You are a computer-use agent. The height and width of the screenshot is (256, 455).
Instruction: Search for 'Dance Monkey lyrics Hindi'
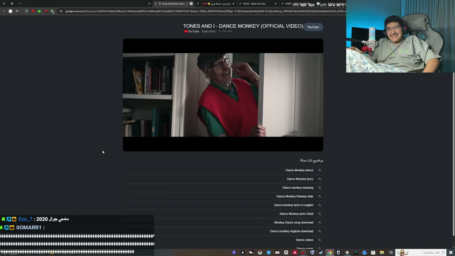click(296, 214)
